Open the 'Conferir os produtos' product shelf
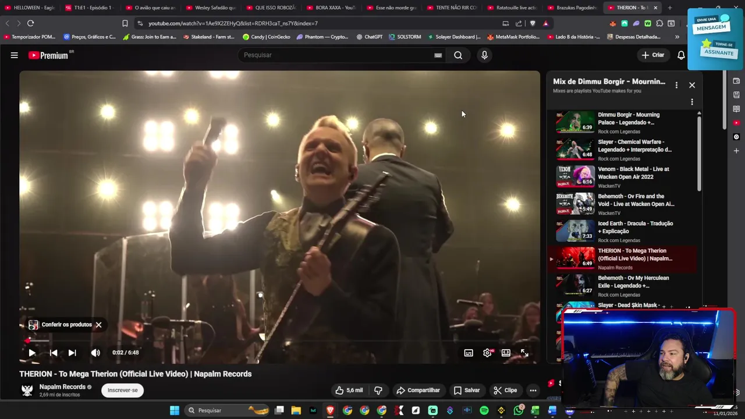Viewport: 745px width, 419px height. (x=61, y=325)
